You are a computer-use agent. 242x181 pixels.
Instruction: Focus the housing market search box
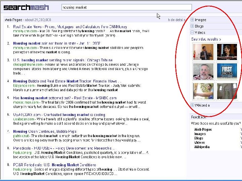[x=127, y=7]
